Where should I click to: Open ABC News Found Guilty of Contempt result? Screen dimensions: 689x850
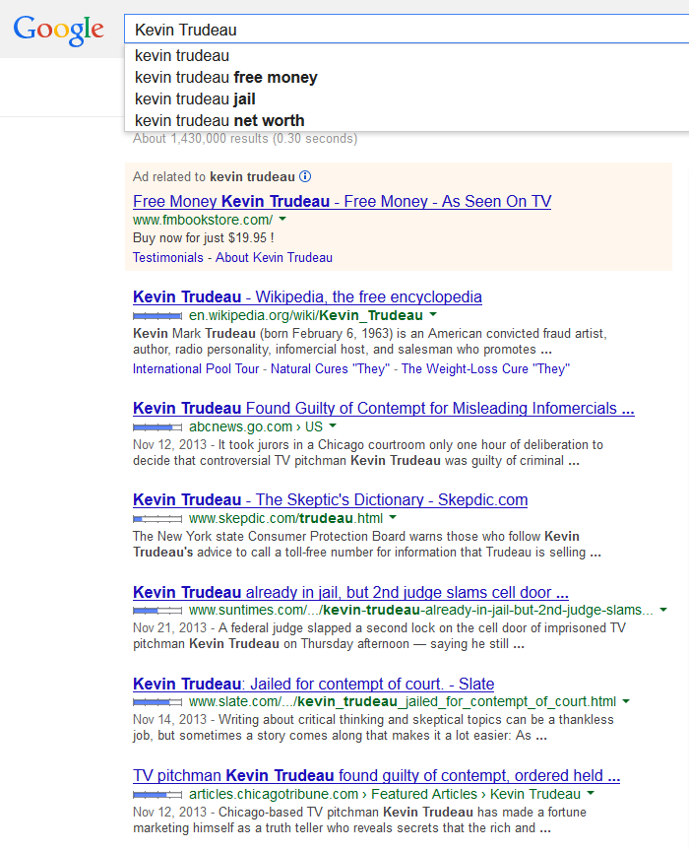(384, 408)
